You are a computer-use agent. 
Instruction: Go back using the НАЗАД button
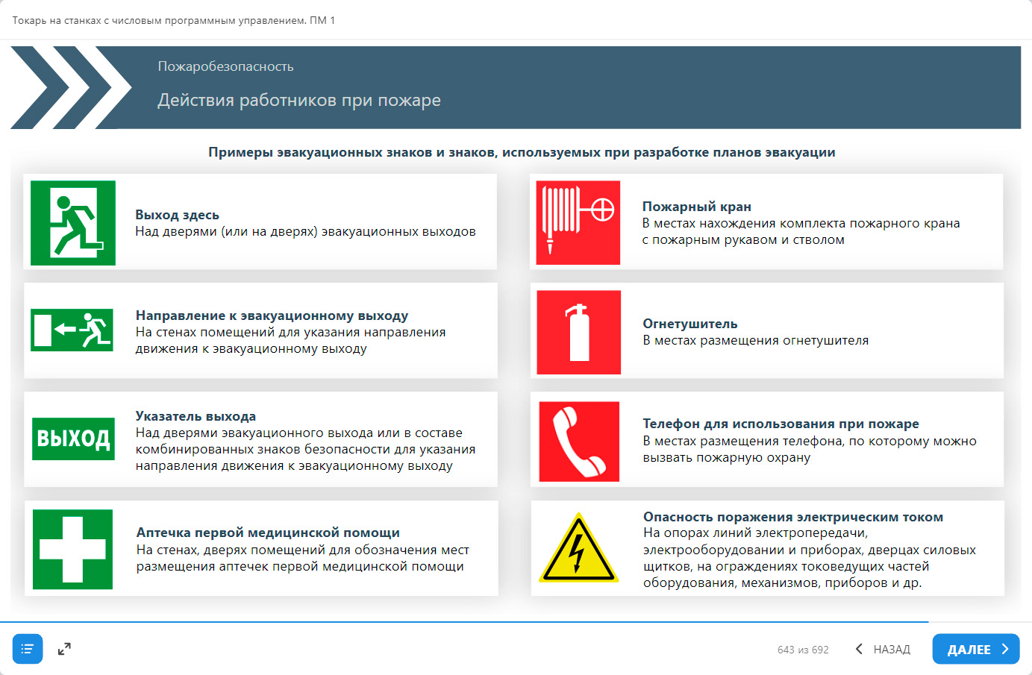[x=883, y=649]
